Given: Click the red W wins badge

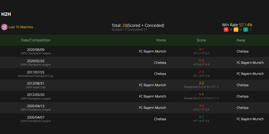Looking at the screenshot, I should (x=226, y=30).
